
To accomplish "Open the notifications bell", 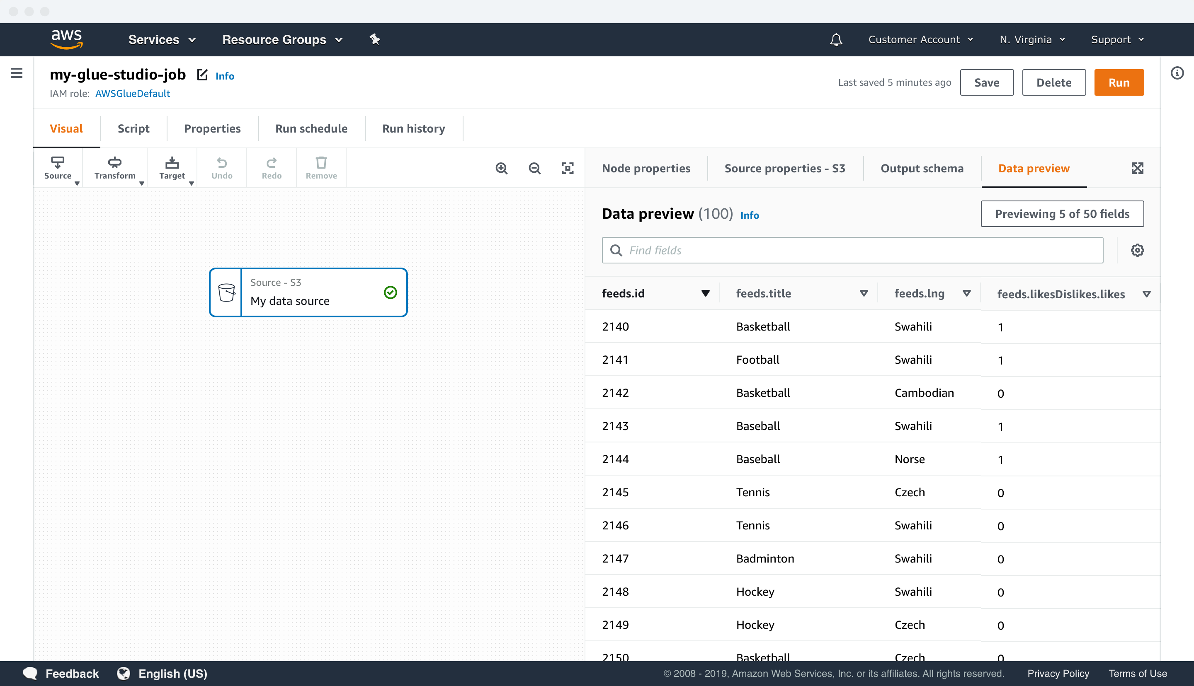I will [x=836, y=40].
